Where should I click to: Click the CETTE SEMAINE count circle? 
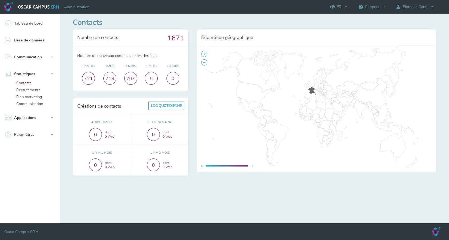(153, 134)
